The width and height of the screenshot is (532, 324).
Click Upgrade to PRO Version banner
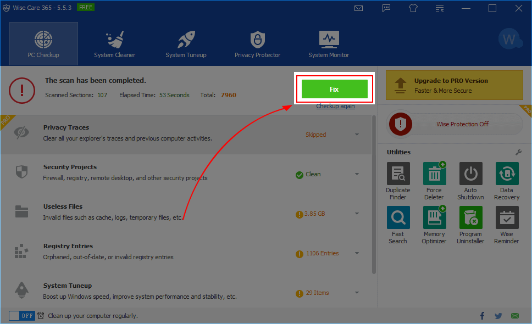click(455, 85)
